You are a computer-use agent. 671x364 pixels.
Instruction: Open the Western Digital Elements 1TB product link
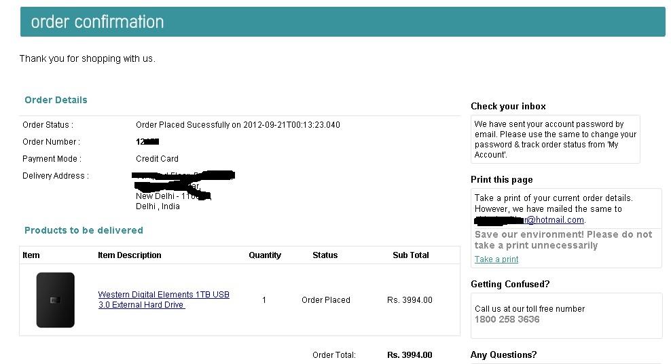(164, 299)
